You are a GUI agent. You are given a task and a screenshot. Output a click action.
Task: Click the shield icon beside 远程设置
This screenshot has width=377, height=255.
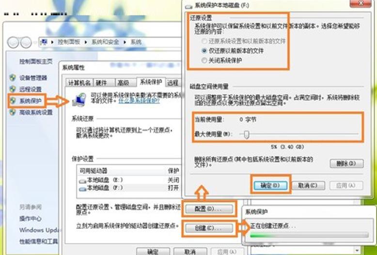pyautogui.click(x=13, y=89)
